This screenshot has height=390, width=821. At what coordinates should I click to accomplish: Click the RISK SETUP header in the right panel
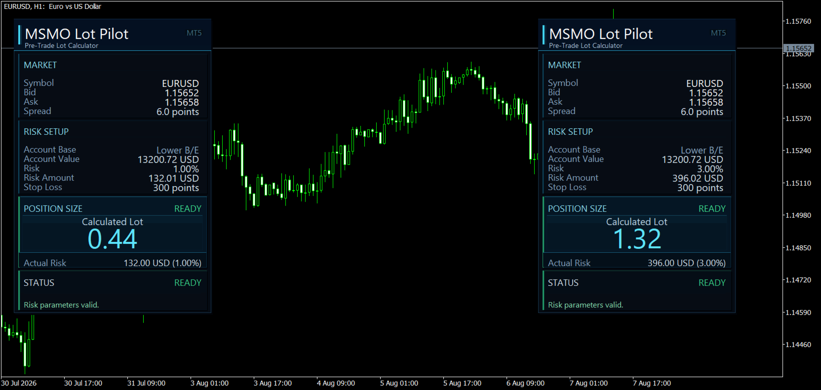tap(570, 132)
